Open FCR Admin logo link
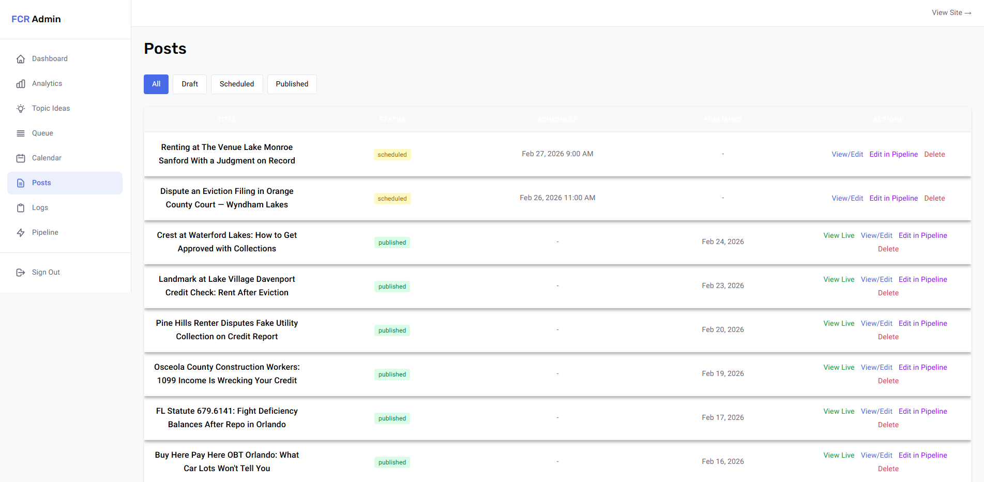 36,19
